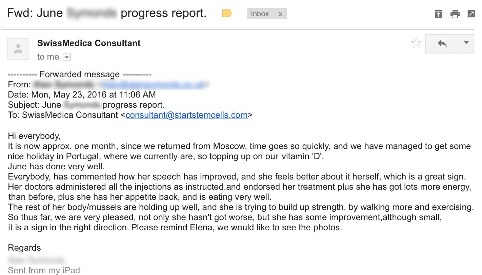Click the "Hi everybody," greeting line
The height and width of the screenshot is (275, 482).
coord(34,136)
